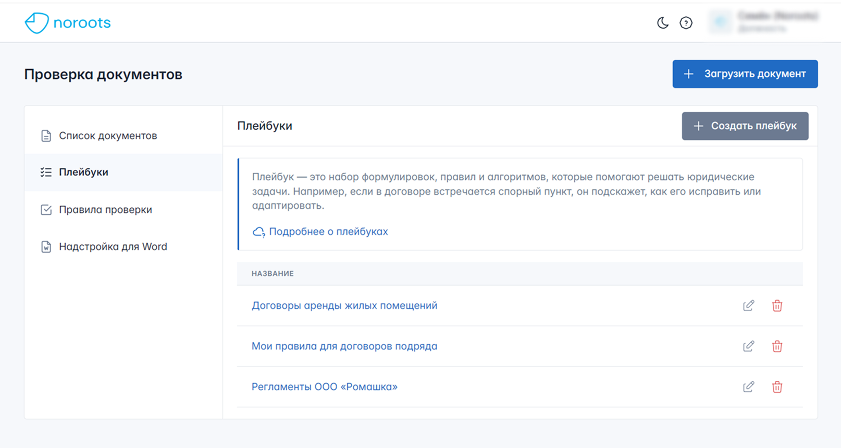Edit Договоры аренды жилых помещений playbook

pos(748,305)
